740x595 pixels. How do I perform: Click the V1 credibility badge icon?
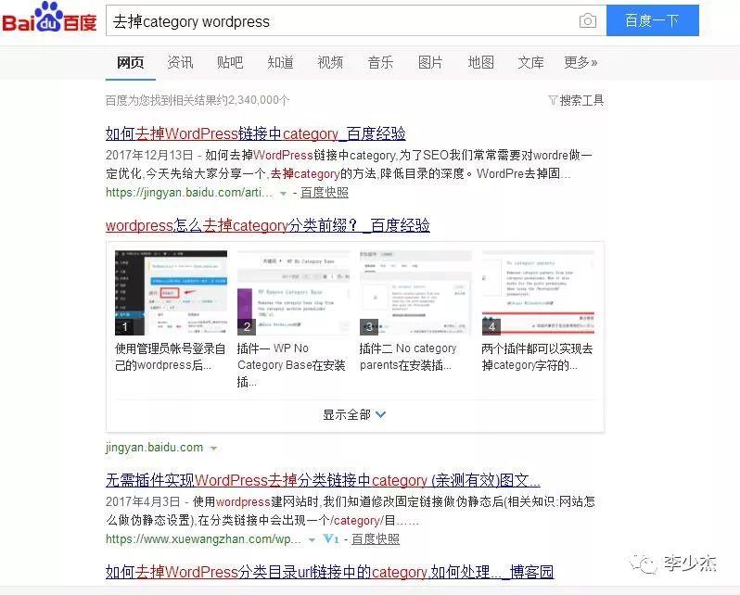[331, 538]
